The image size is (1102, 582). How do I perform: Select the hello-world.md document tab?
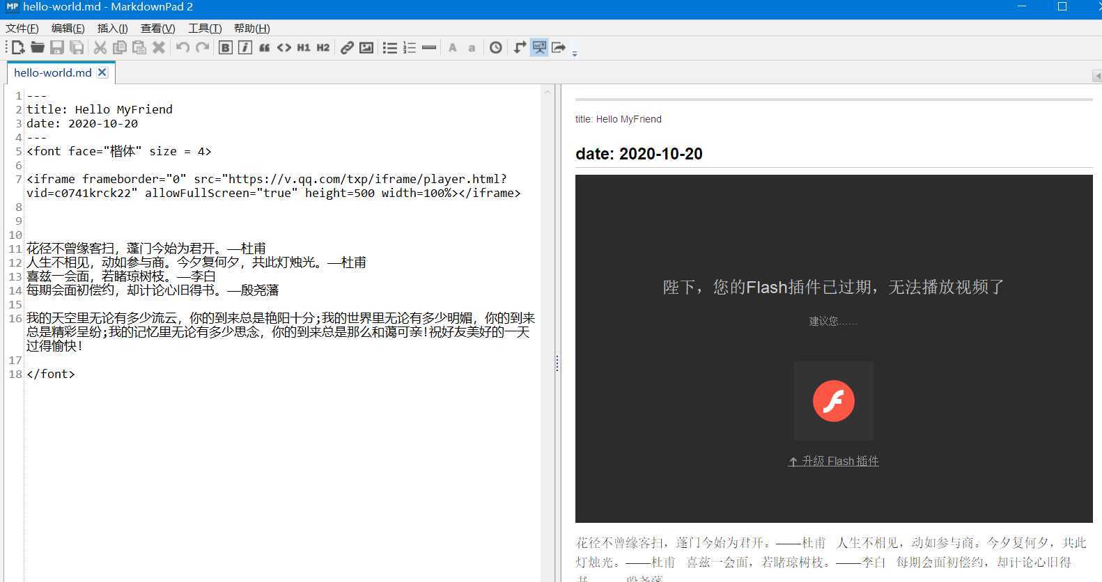52,72
